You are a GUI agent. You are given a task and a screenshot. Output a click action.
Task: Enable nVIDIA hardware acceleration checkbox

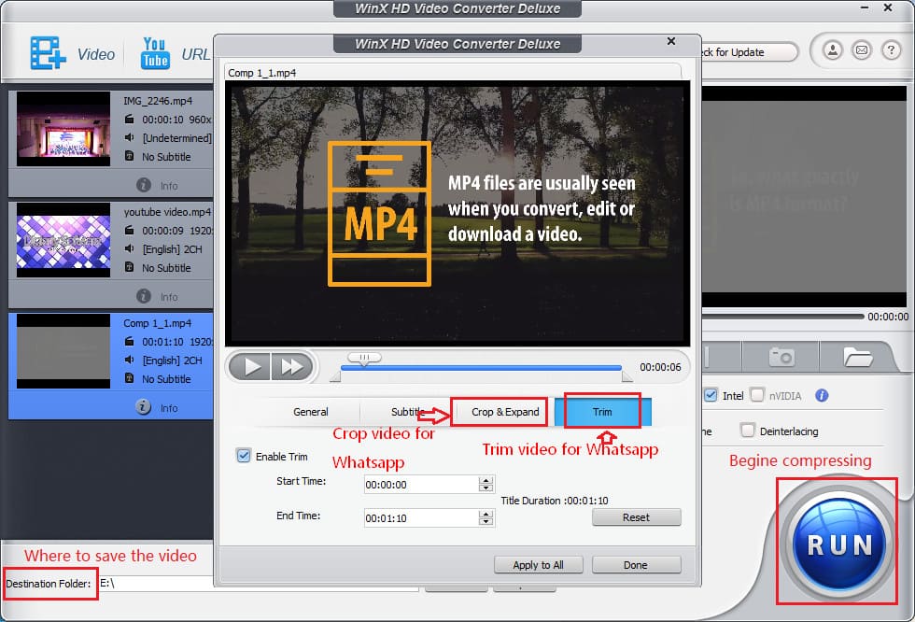[x=757, y=395]
